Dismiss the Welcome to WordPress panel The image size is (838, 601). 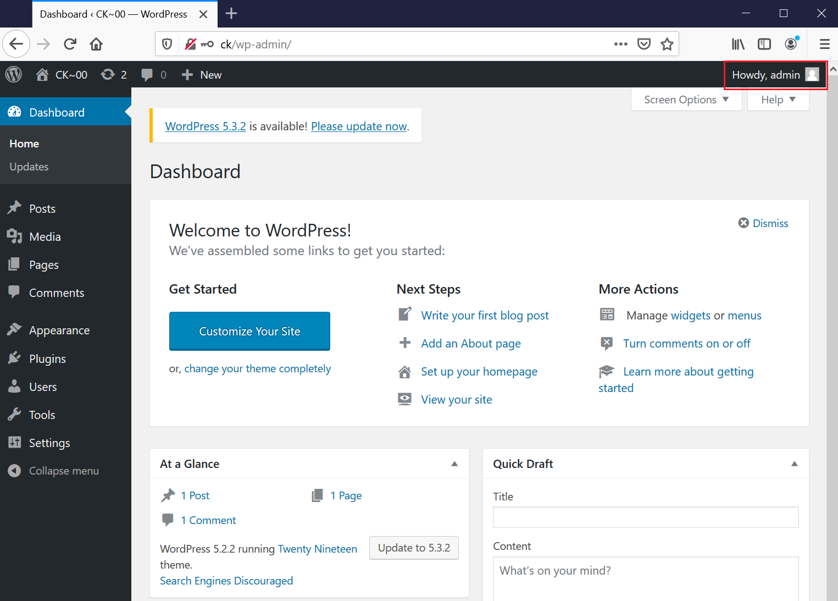point(763,223)
